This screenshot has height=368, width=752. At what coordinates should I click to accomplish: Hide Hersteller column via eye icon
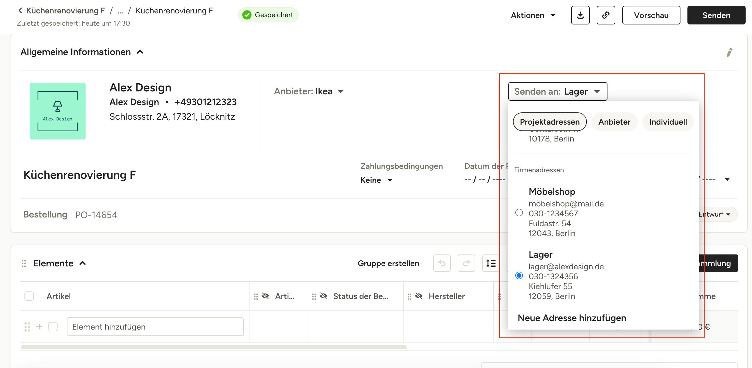pos(419,296)
